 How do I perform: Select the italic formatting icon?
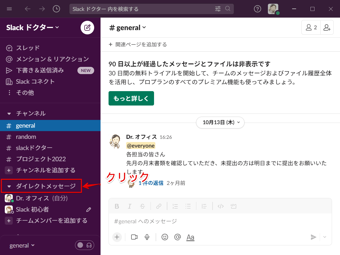pyautogui.click(x=130, y=206)
